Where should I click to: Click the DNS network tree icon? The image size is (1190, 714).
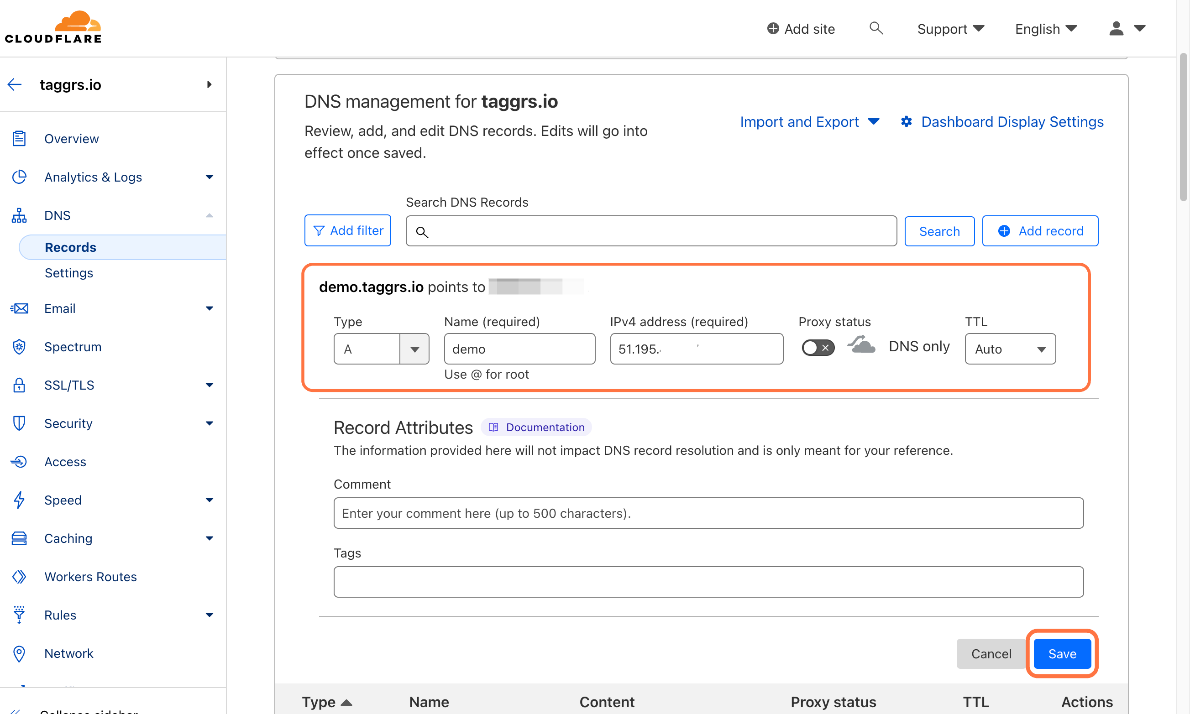point(19,215)
